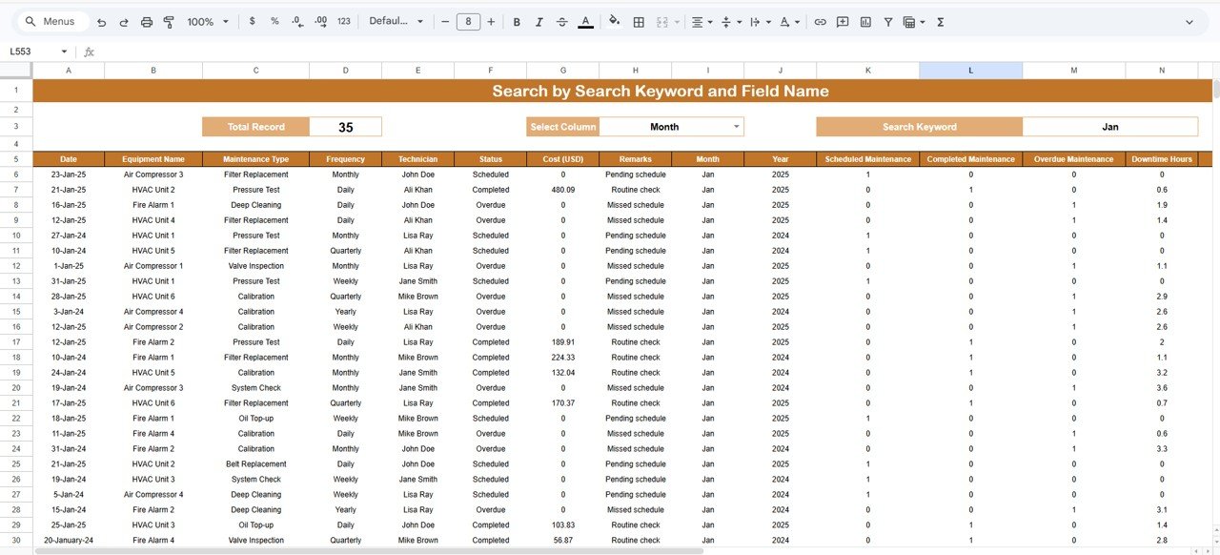Insert a link
Viewport: 1220px width, 555px height.
point(820,21)
